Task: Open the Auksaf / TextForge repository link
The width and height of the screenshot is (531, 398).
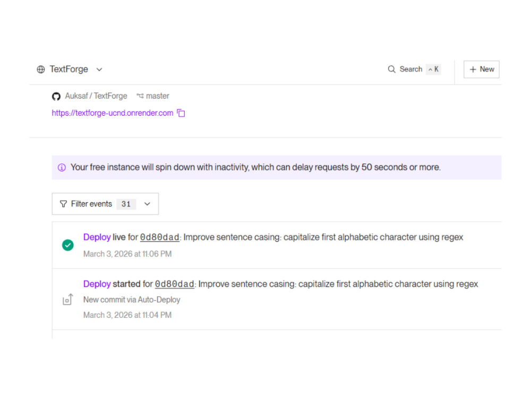Action: point(96,96)
